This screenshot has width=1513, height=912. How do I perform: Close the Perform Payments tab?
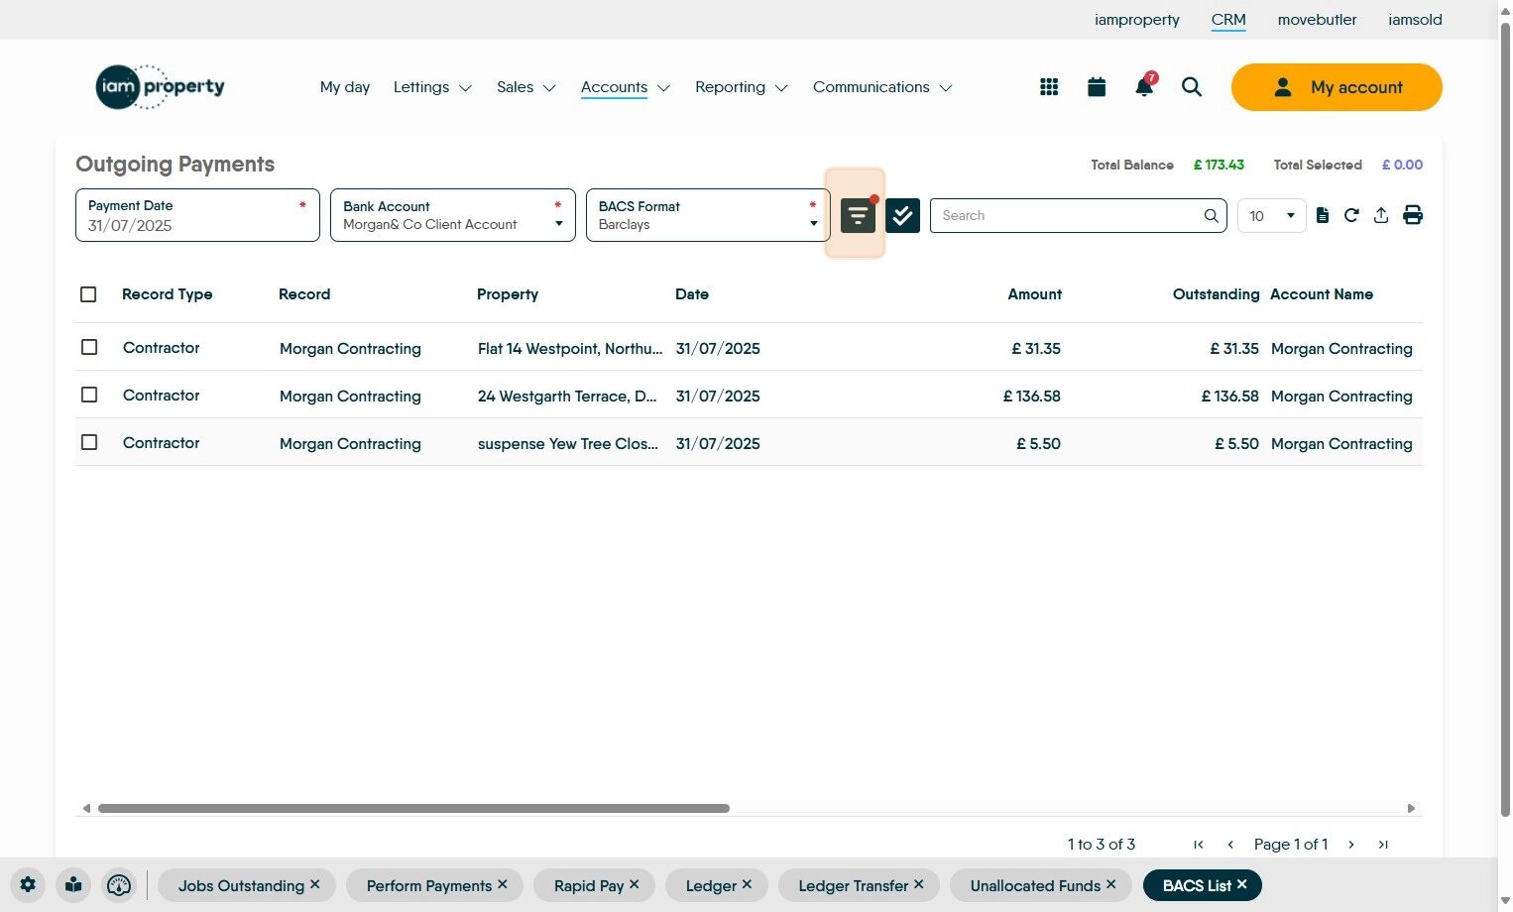(503, 884)
